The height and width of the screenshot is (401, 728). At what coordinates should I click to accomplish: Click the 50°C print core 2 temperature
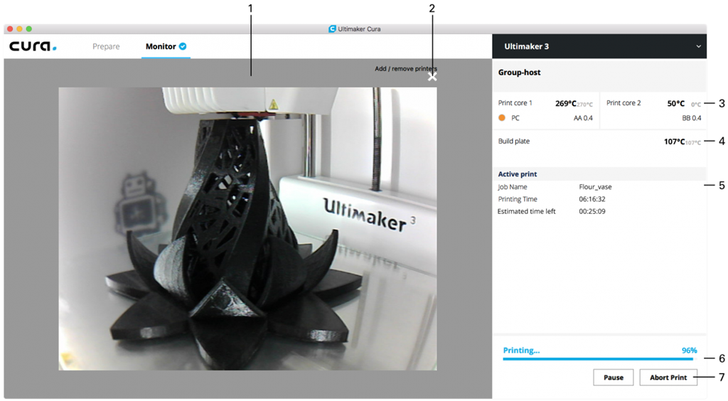pyautogui.click(x=676, y=104)
